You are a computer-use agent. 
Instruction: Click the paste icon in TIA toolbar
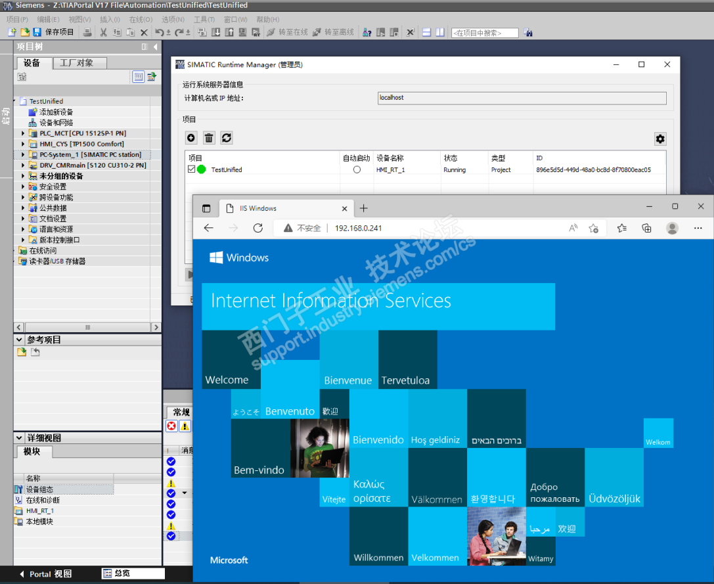131,32
